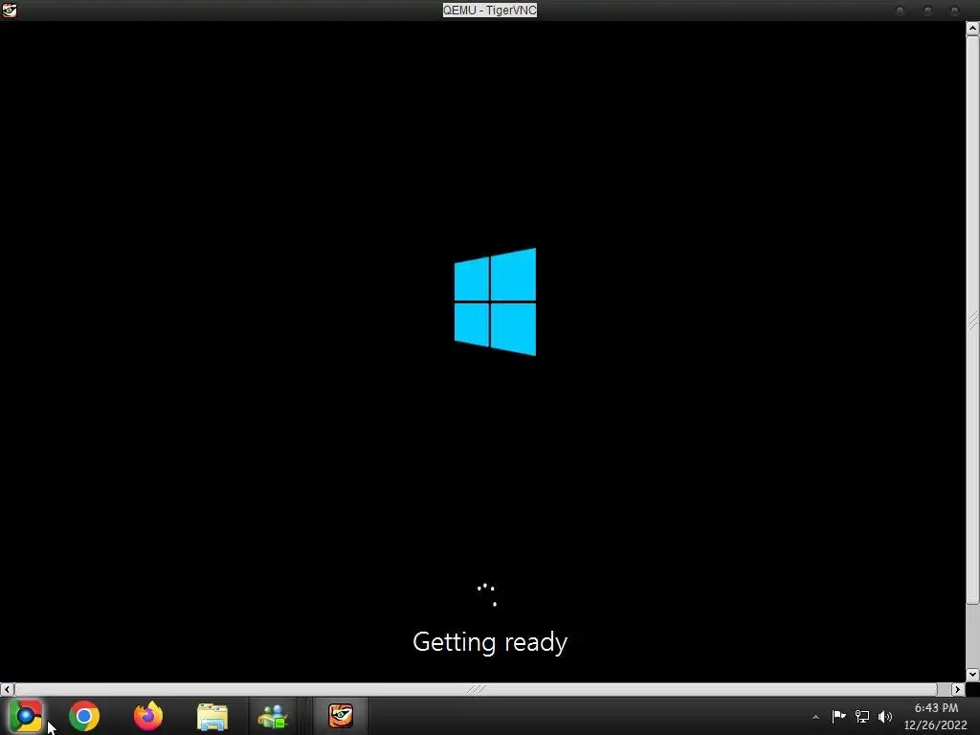Launch Firefox from the taskbar
Image resolution: width=980 pixels, height=735 pixels.
click(148, 716)
